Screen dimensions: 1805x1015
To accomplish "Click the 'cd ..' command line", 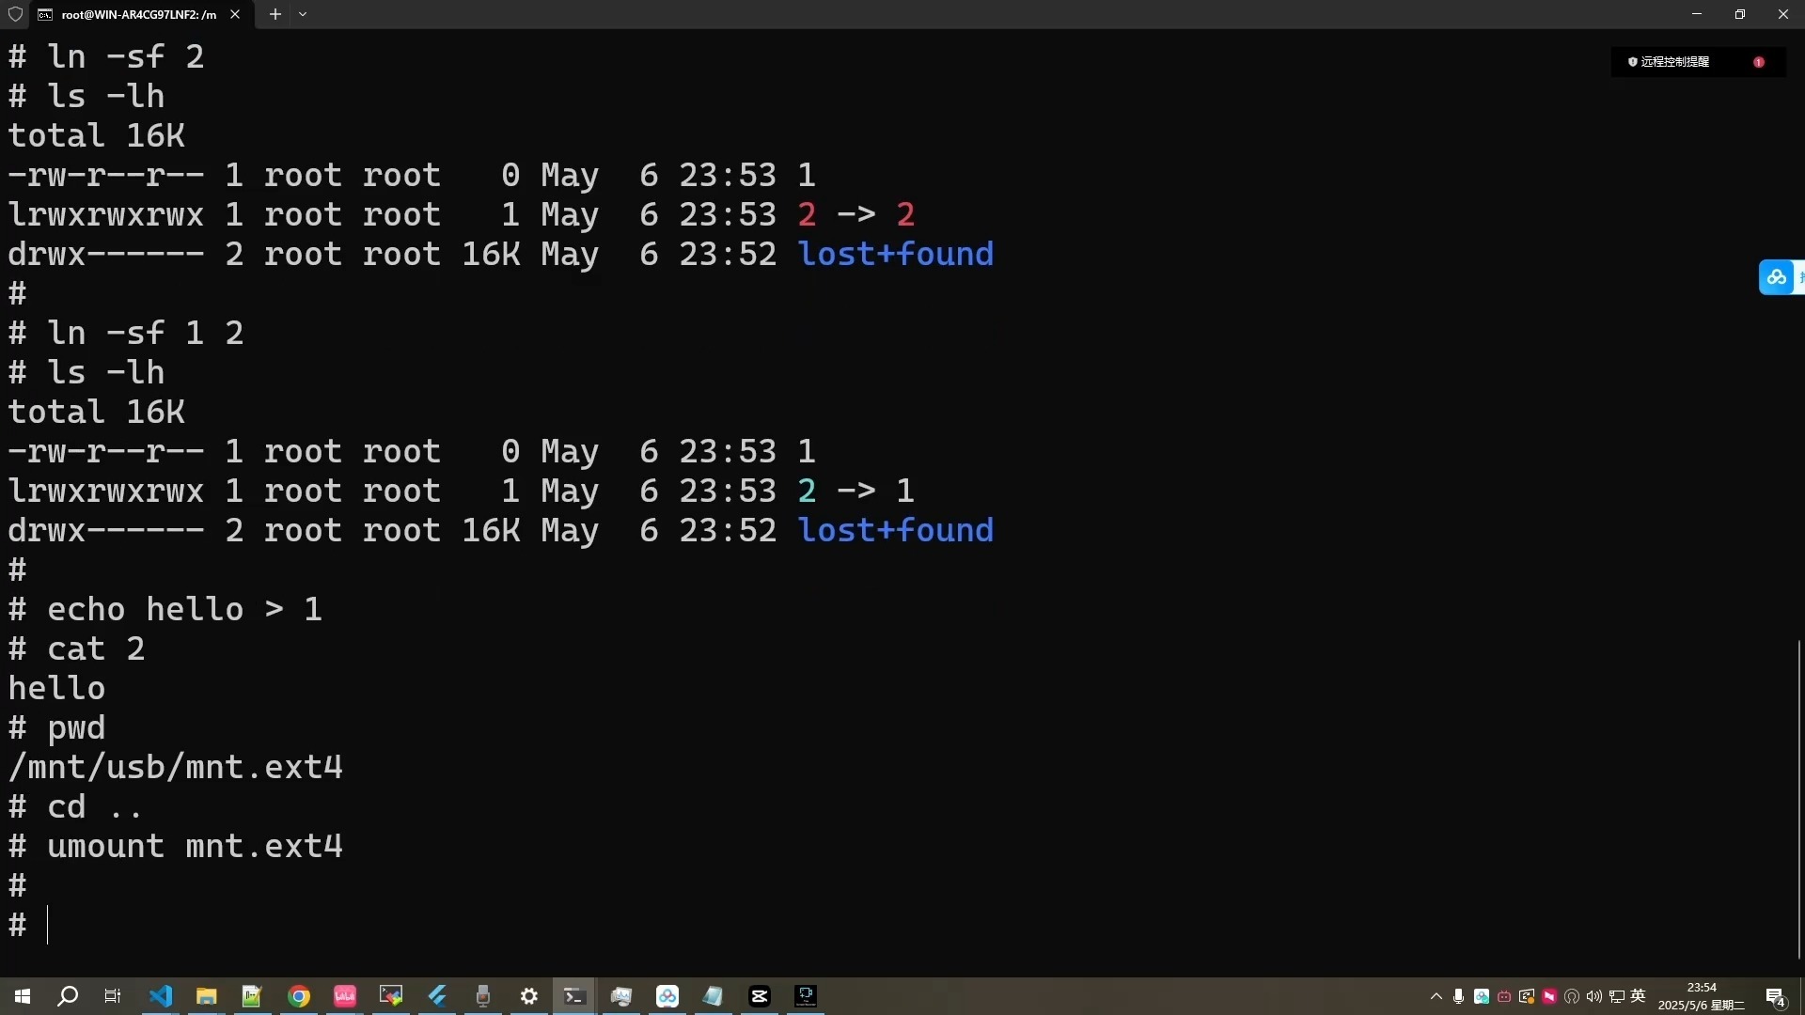I will 95,806.
